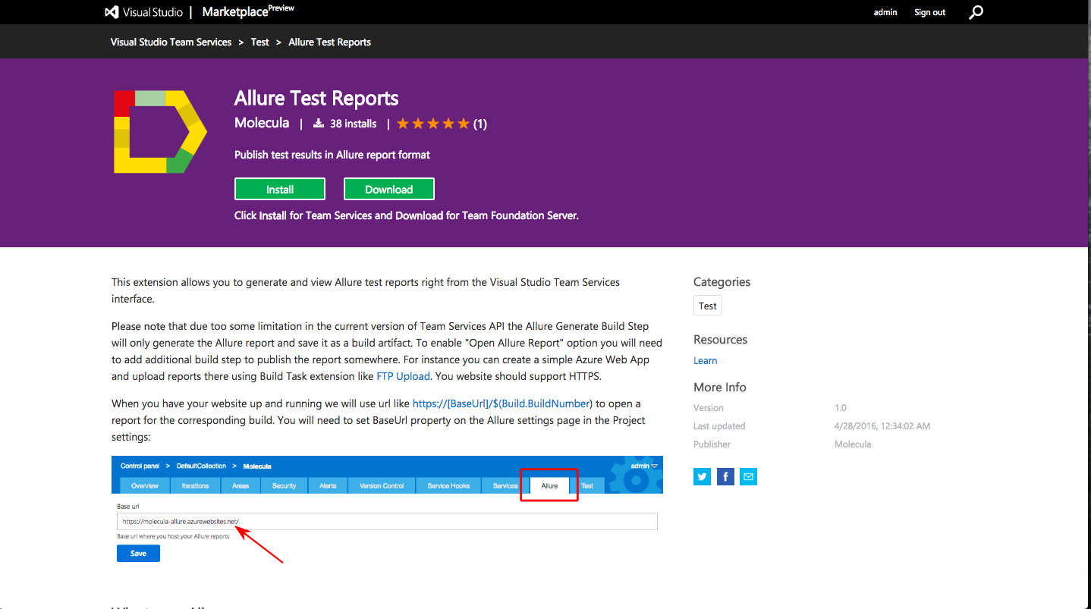This screenshot has width=1091, height=609.
Task: Share on Facebook icon
Action: [725, 476]
